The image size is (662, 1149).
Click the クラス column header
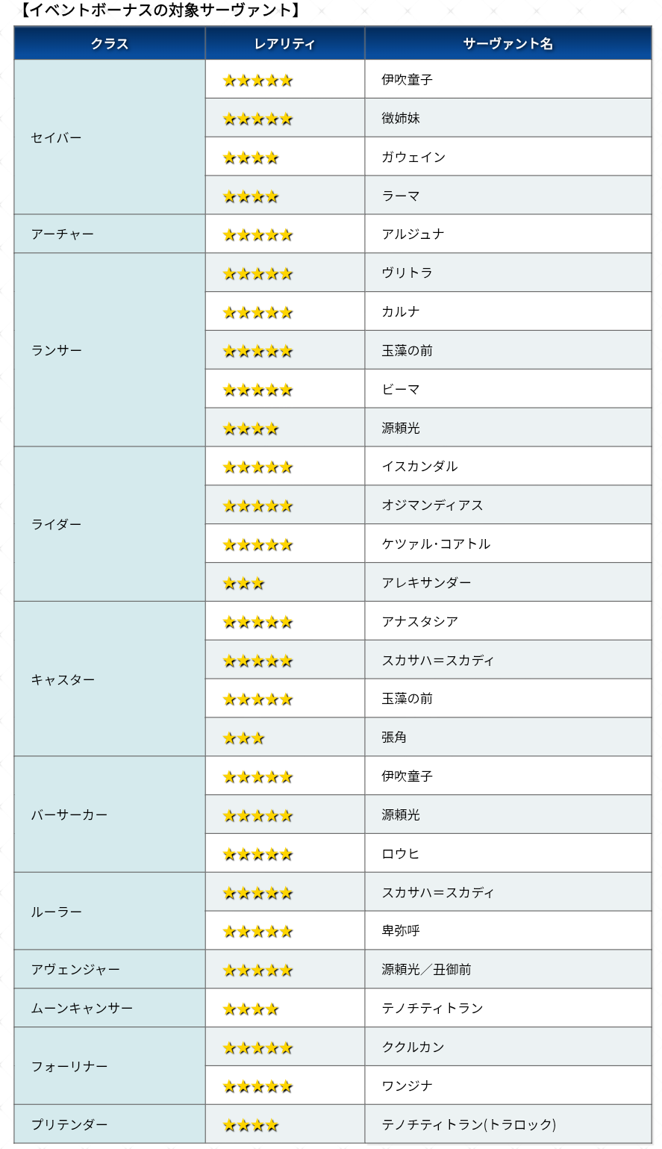coord(110,43)
